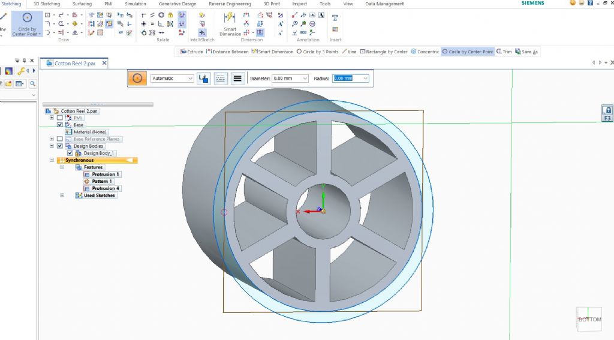Click the smiley feedback icon at top right
Screen dimensions: 614x340
[x=573, y=3]
